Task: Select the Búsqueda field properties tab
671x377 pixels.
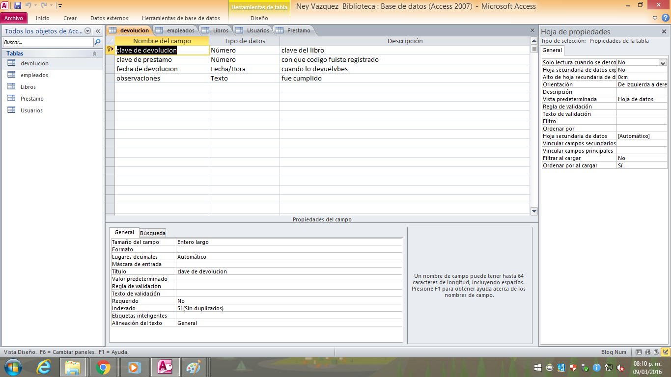Action: pos(152,233)
